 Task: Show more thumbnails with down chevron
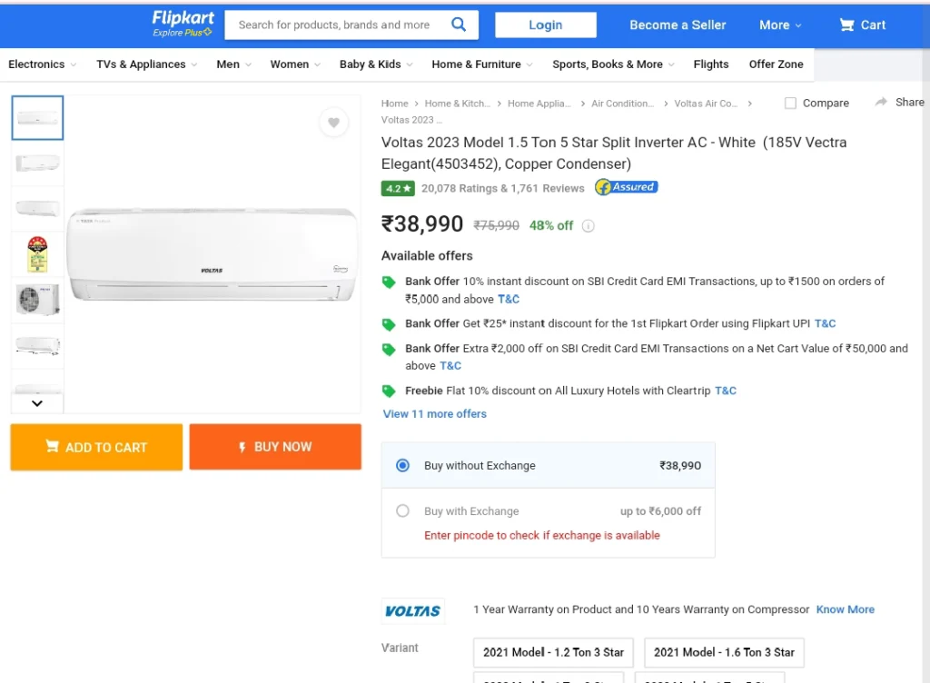click(x=37, y=404)
